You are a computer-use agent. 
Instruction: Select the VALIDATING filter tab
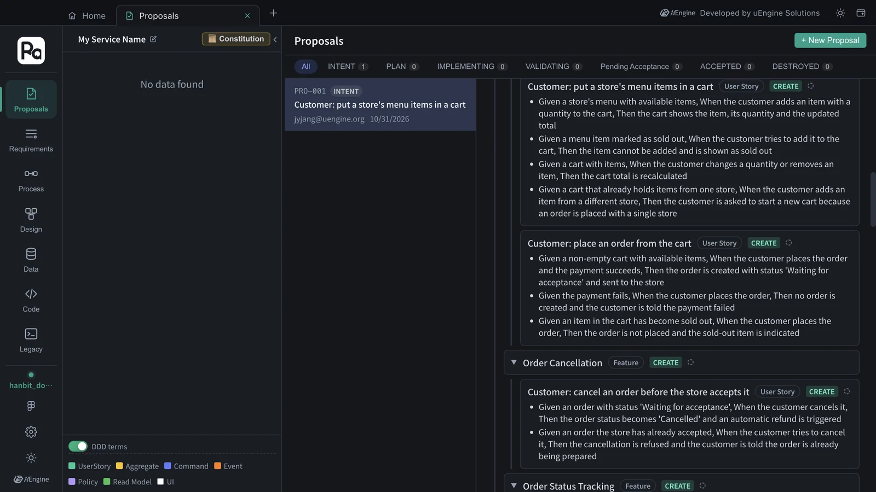pos(553,67)
